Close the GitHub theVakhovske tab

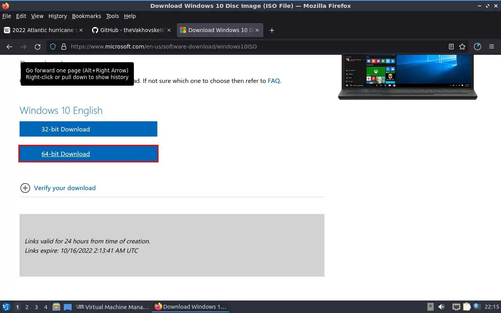[x=169, y=30]
